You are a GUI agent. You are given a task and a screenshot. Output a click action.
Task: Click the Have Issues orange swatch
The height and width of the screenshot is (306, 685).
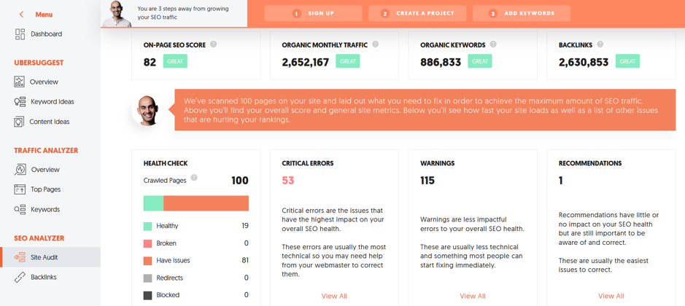pos(147,261)
